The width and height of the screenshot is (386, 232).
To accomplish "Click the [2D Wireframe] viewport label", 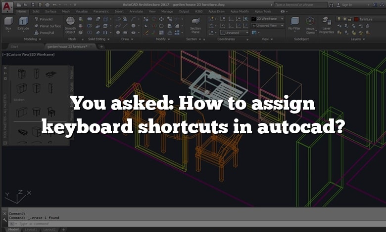I will pyautogui.click(x=42, y=54).
